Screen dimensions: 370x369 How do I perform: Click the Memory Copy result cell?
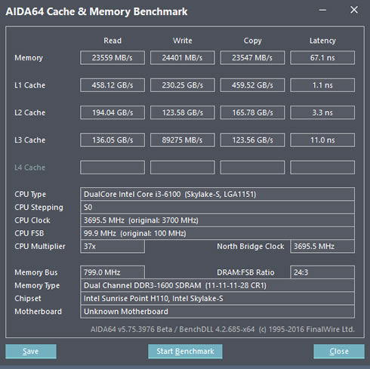[x=252, y=57]
